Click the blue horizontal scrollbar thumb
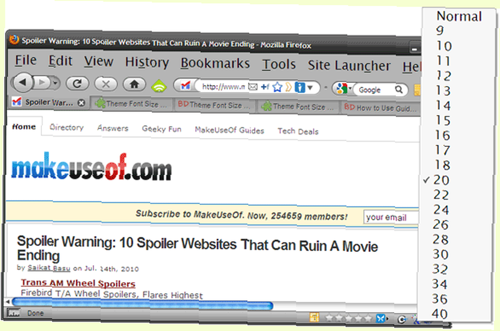This screenshot has height=331, width=500. 142,304
